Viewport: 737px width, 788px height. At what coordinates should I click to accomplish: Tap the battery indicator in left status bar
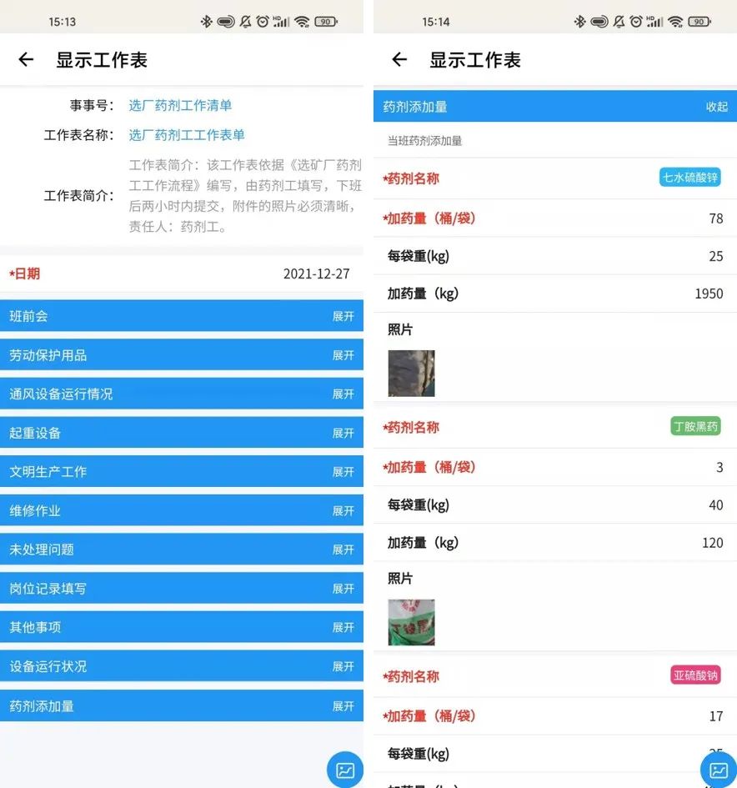[x=326, y=22]
